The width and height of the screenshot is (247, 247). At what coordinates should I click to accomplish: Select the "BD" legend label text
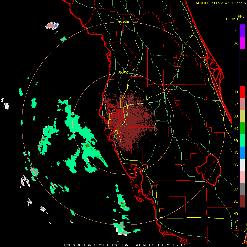coord(235,116)
